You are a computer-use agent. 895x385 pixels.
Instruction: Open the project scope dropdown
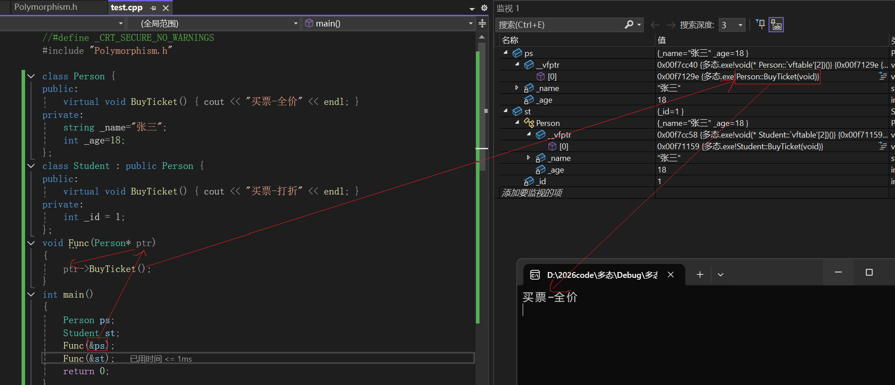click(x=121, y=23)
